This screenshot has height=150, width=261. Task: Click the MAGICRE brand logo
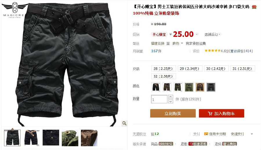pyautogui.click(x=14, y=10)
